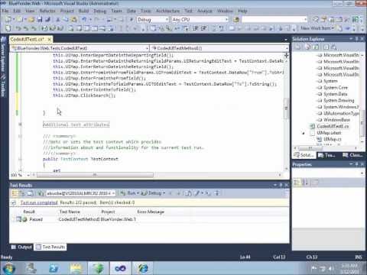Open Internet Explorer from the taskbar

click(143, 268)
